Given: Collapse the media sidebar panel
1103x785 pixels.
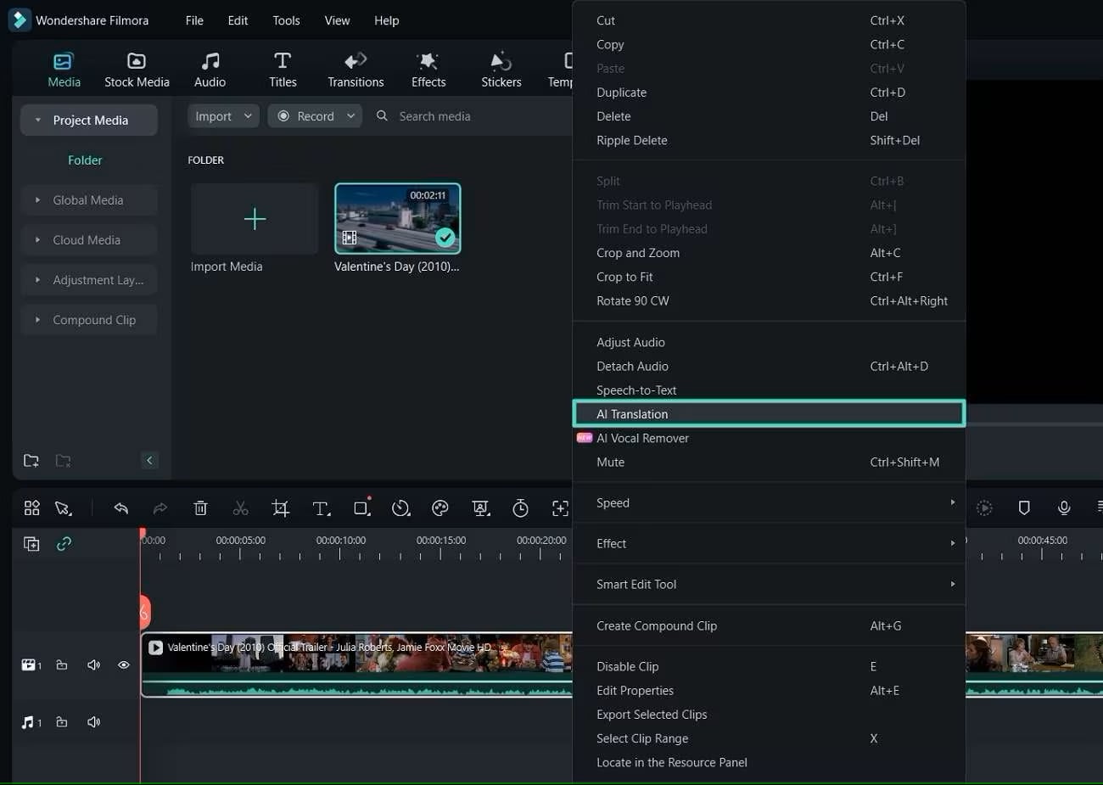Looking at the screenshot, I should [149, 461].
